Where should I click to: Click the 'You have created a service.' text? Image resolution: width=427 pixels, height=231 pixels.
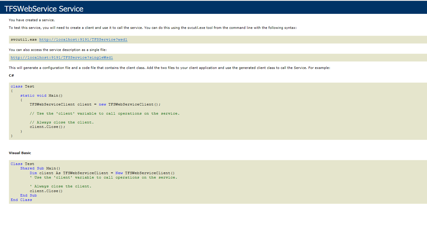(32, 20)
